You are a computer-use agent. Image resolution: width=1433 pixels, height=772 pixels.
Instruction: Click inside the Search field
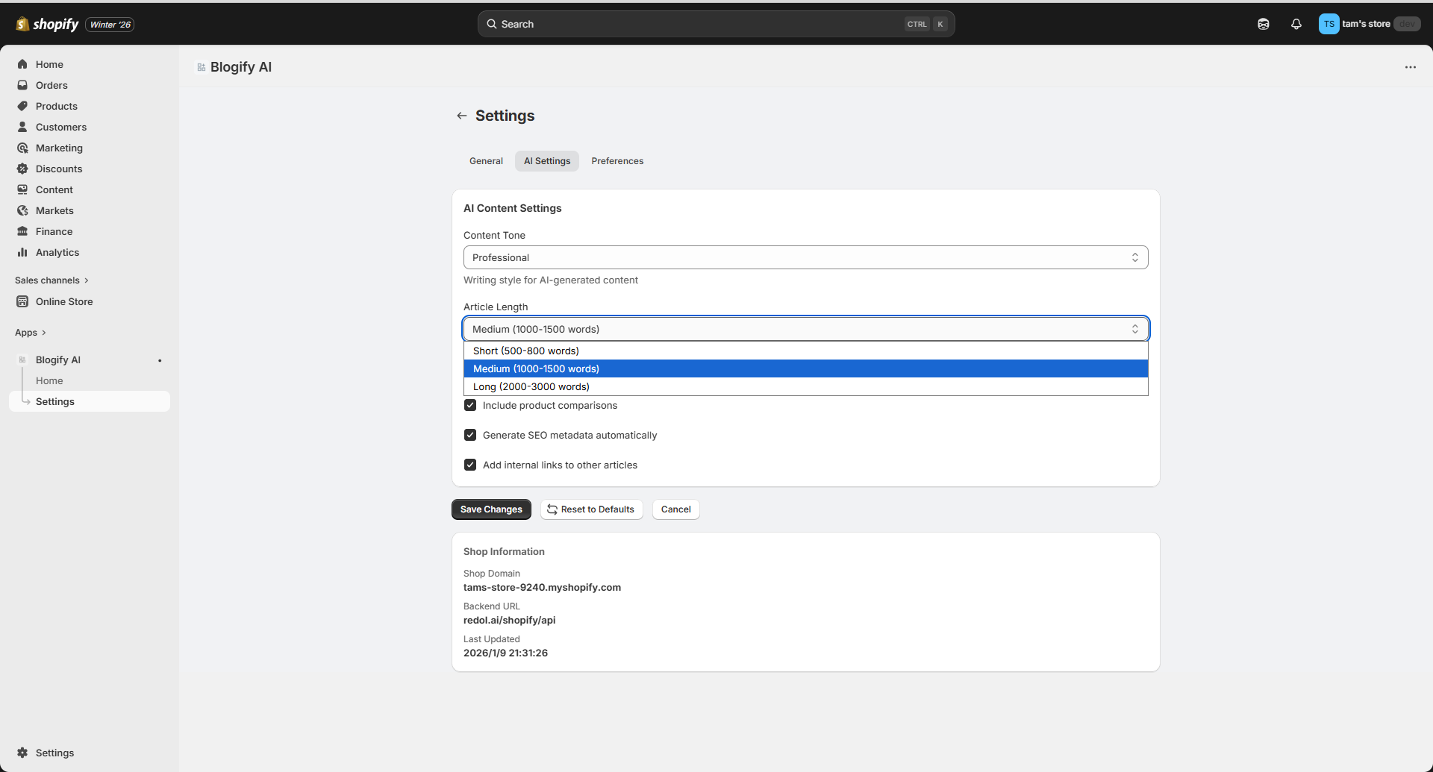point(672,24)
